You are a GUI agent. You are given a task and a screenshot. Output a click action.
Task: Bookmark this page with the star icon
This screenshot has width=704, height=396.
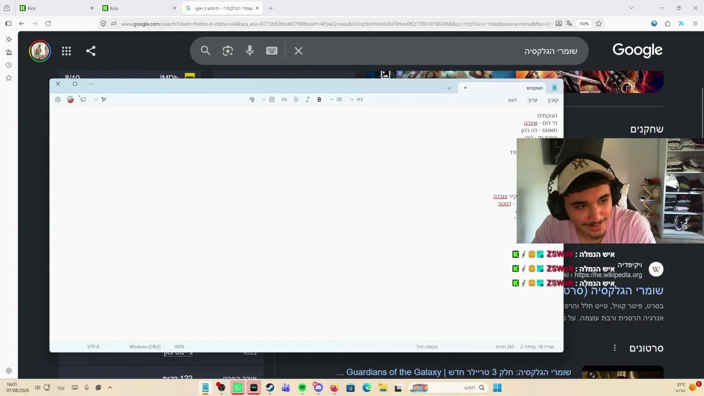click(598, 24)
